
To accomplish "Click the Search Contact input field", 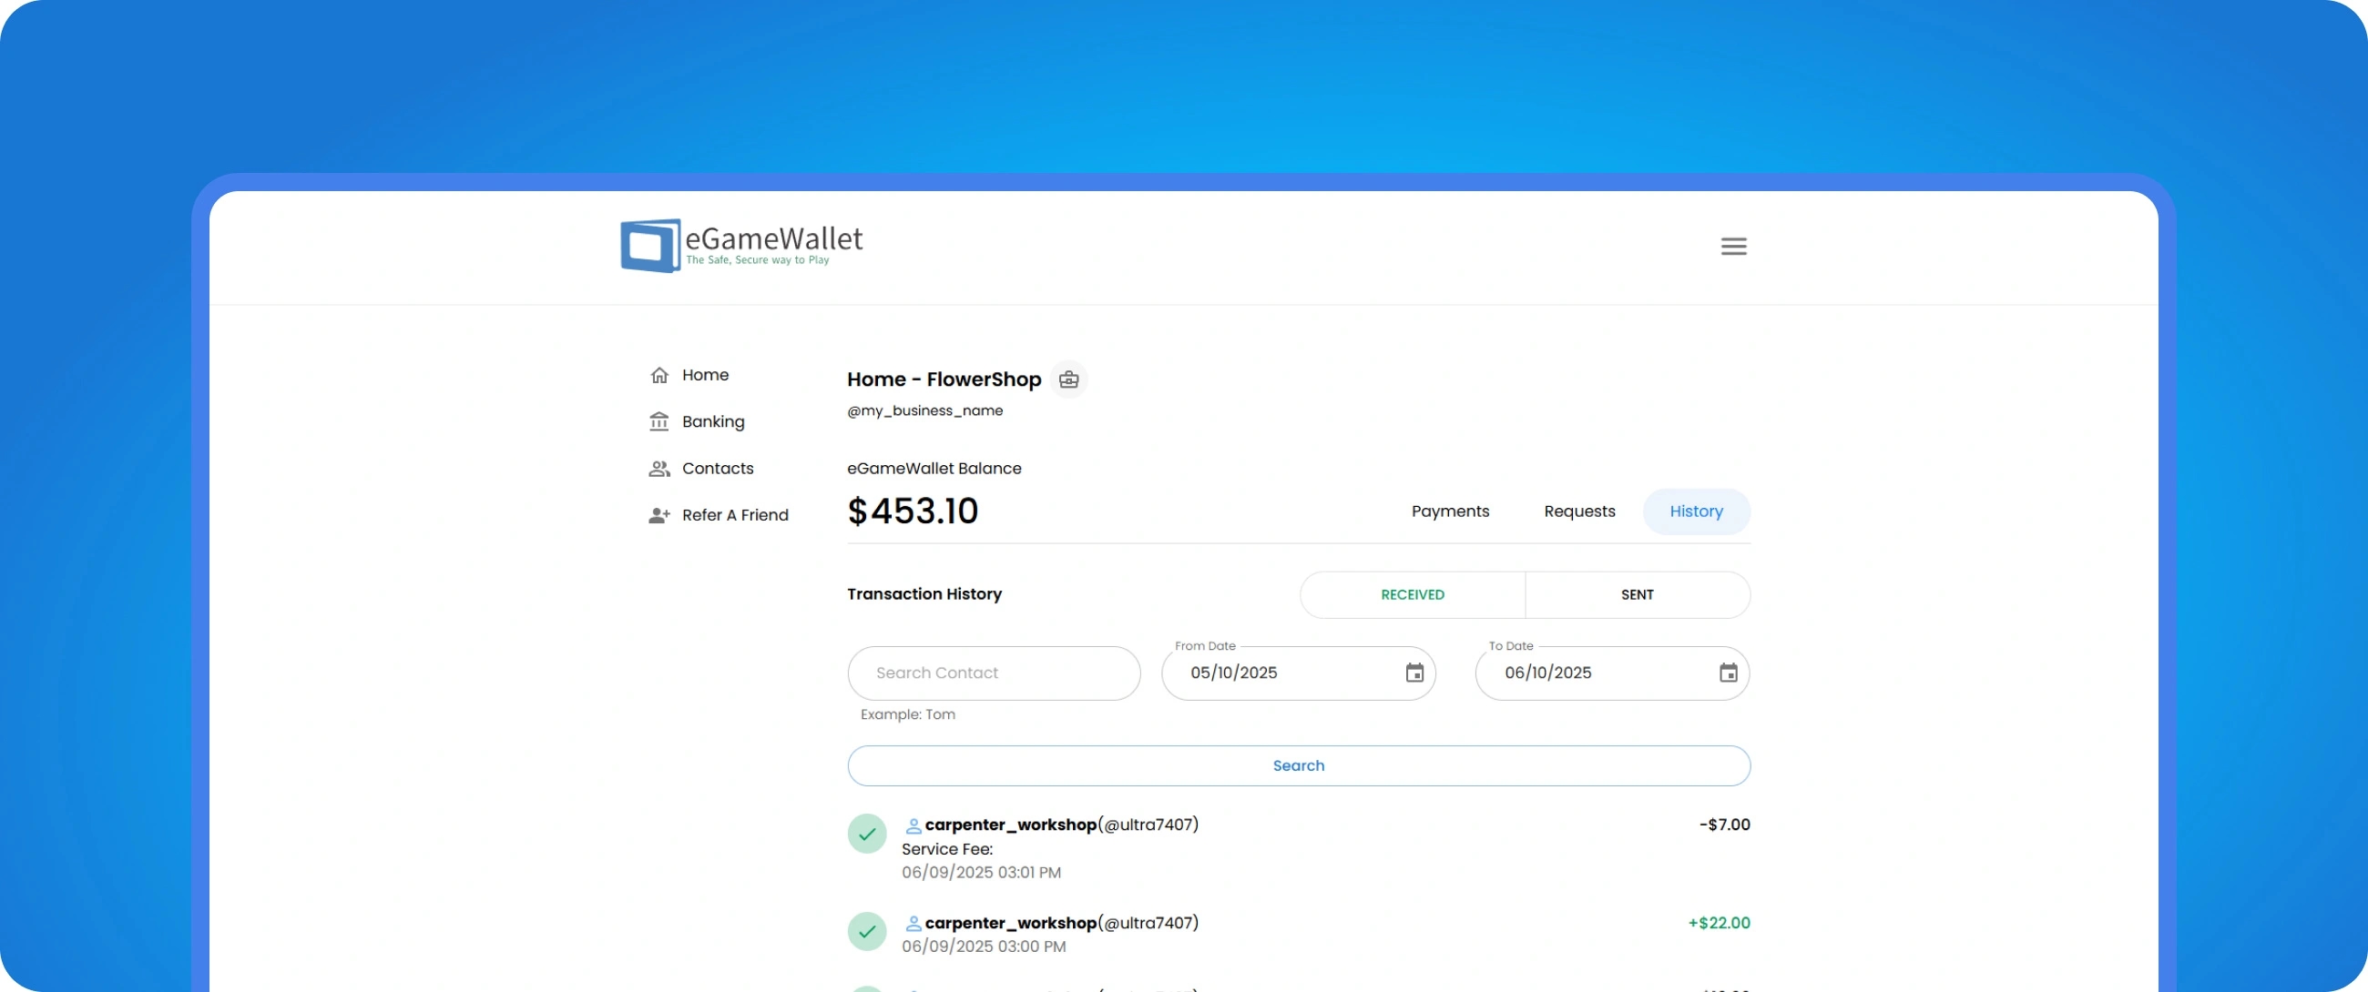I will tap(994, 673).
